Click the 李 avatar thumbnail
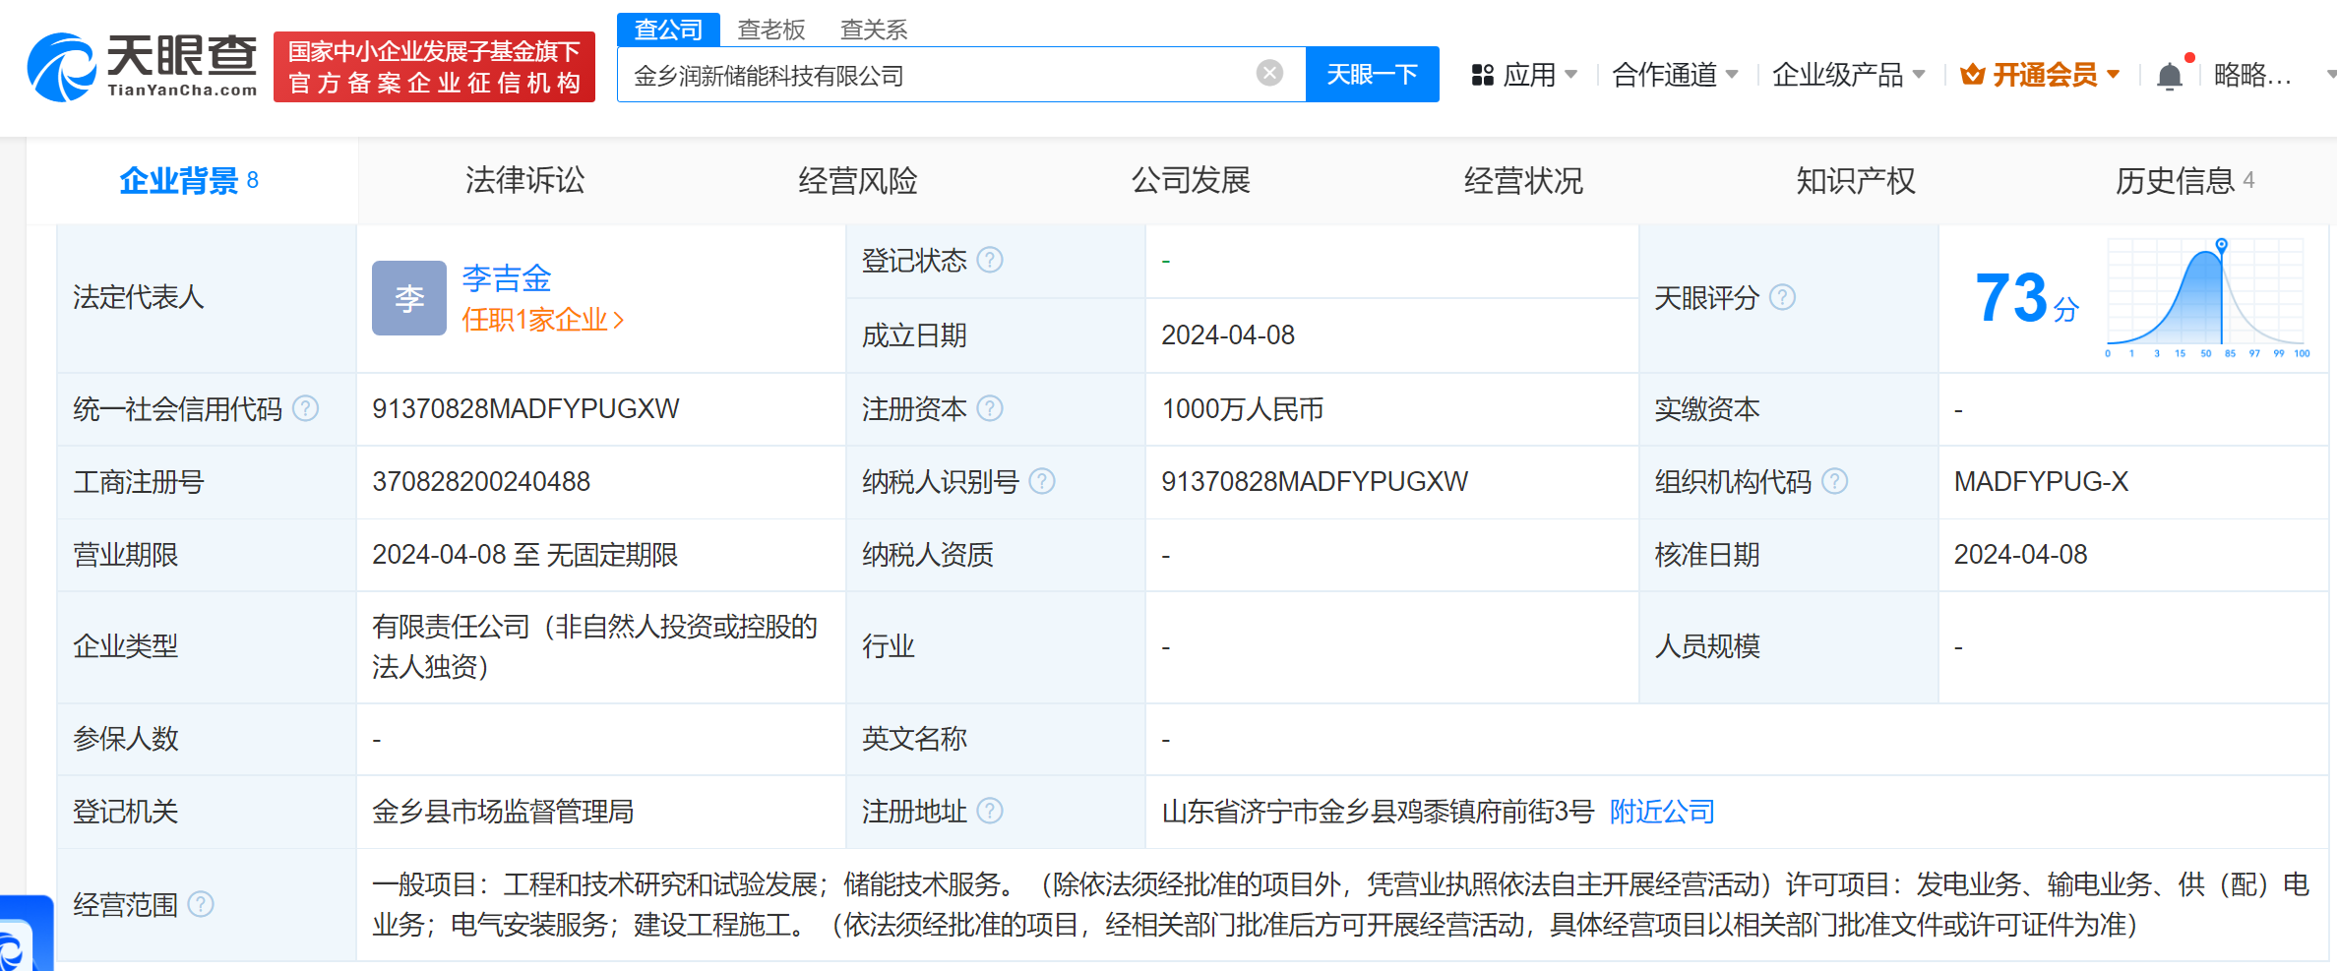This screenshot has width=2337, height=971. click(x=408, y=298)
